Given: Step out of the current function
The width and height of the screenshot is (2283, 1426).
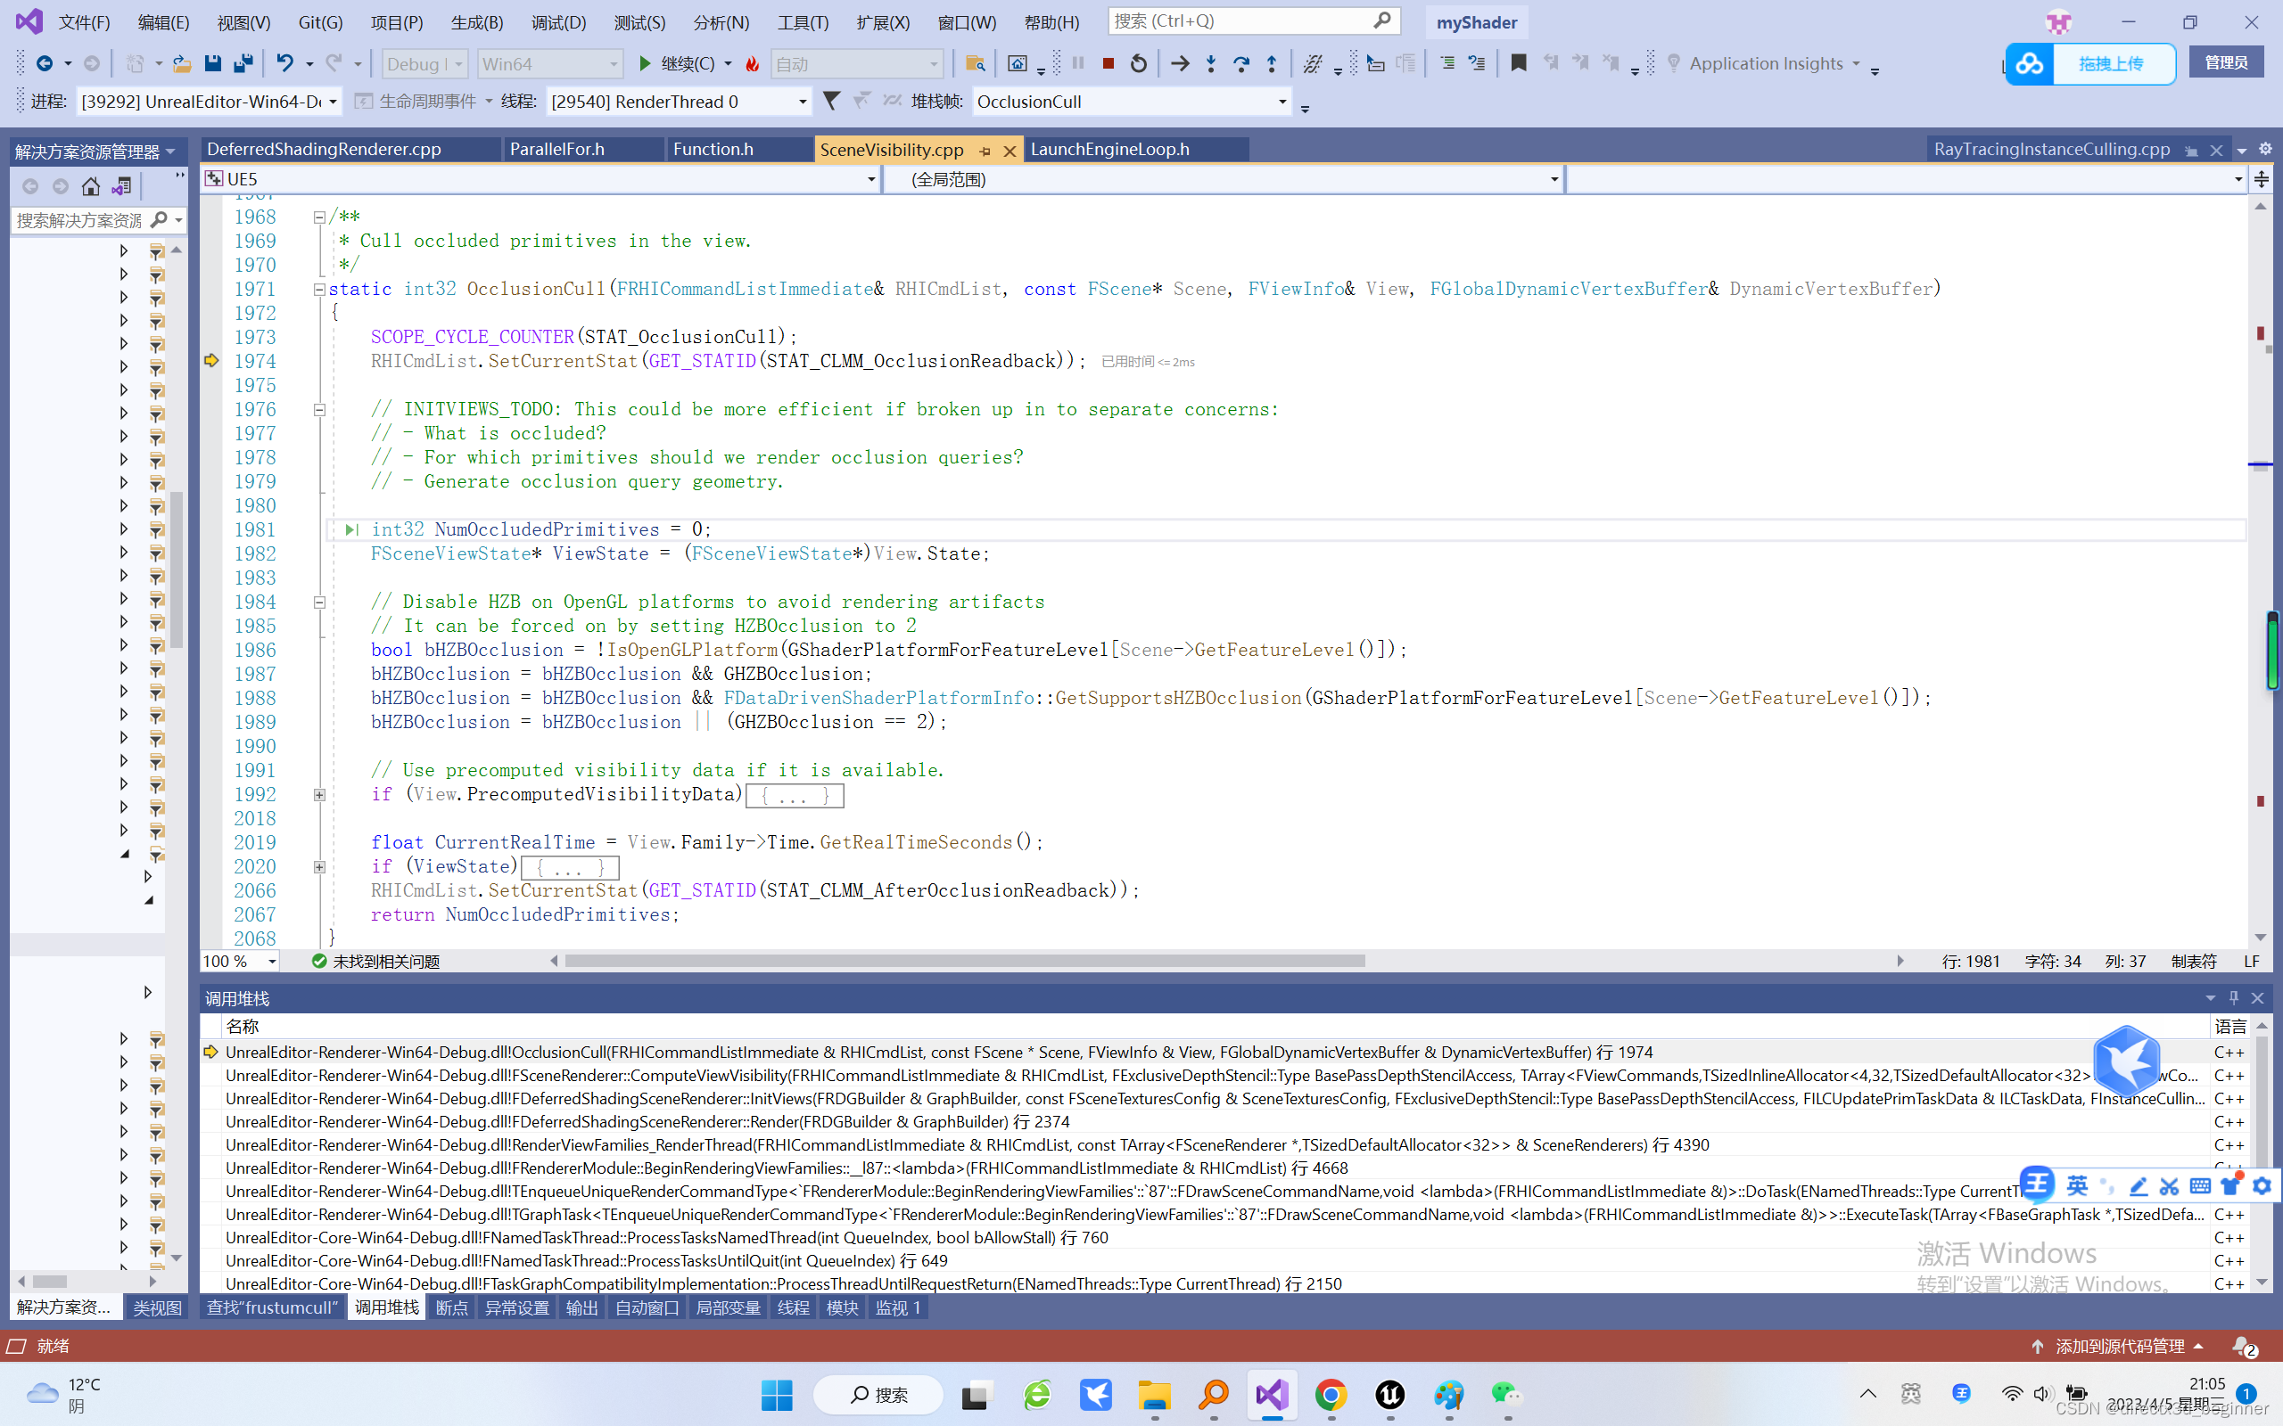Looking at the screenshot, I should click(x=1272, y=63).
